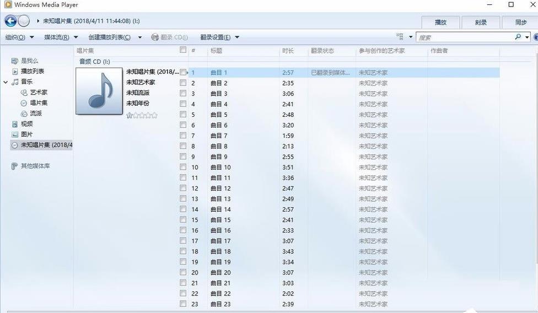
Task: Rate the album with the star icons
Action: click(142, 115)
